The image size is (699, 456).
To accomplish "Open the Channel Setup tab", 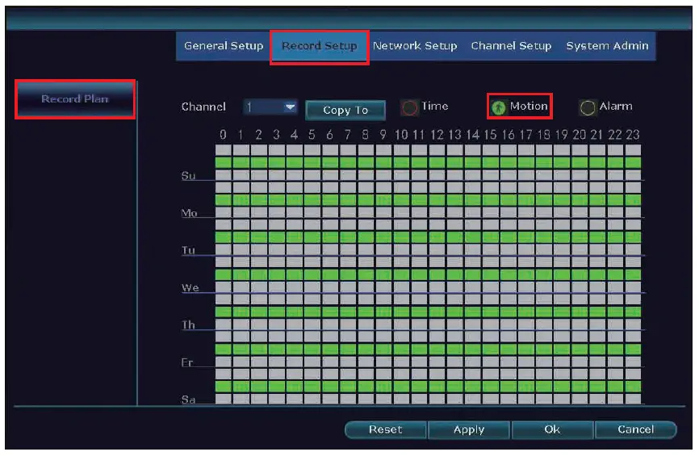I will pyautogui.click(x=511, y=46).
